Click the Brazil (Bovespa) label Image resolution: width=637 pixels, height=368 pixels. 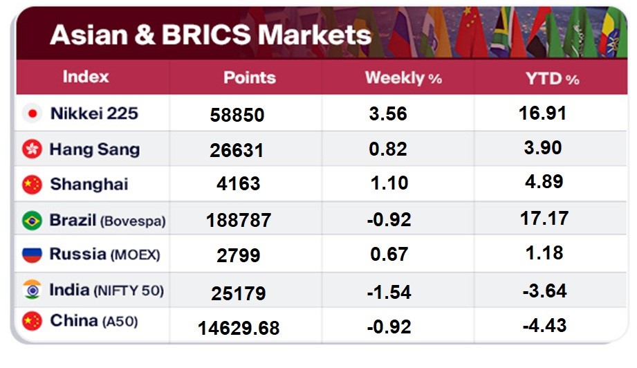coord(108,221)
